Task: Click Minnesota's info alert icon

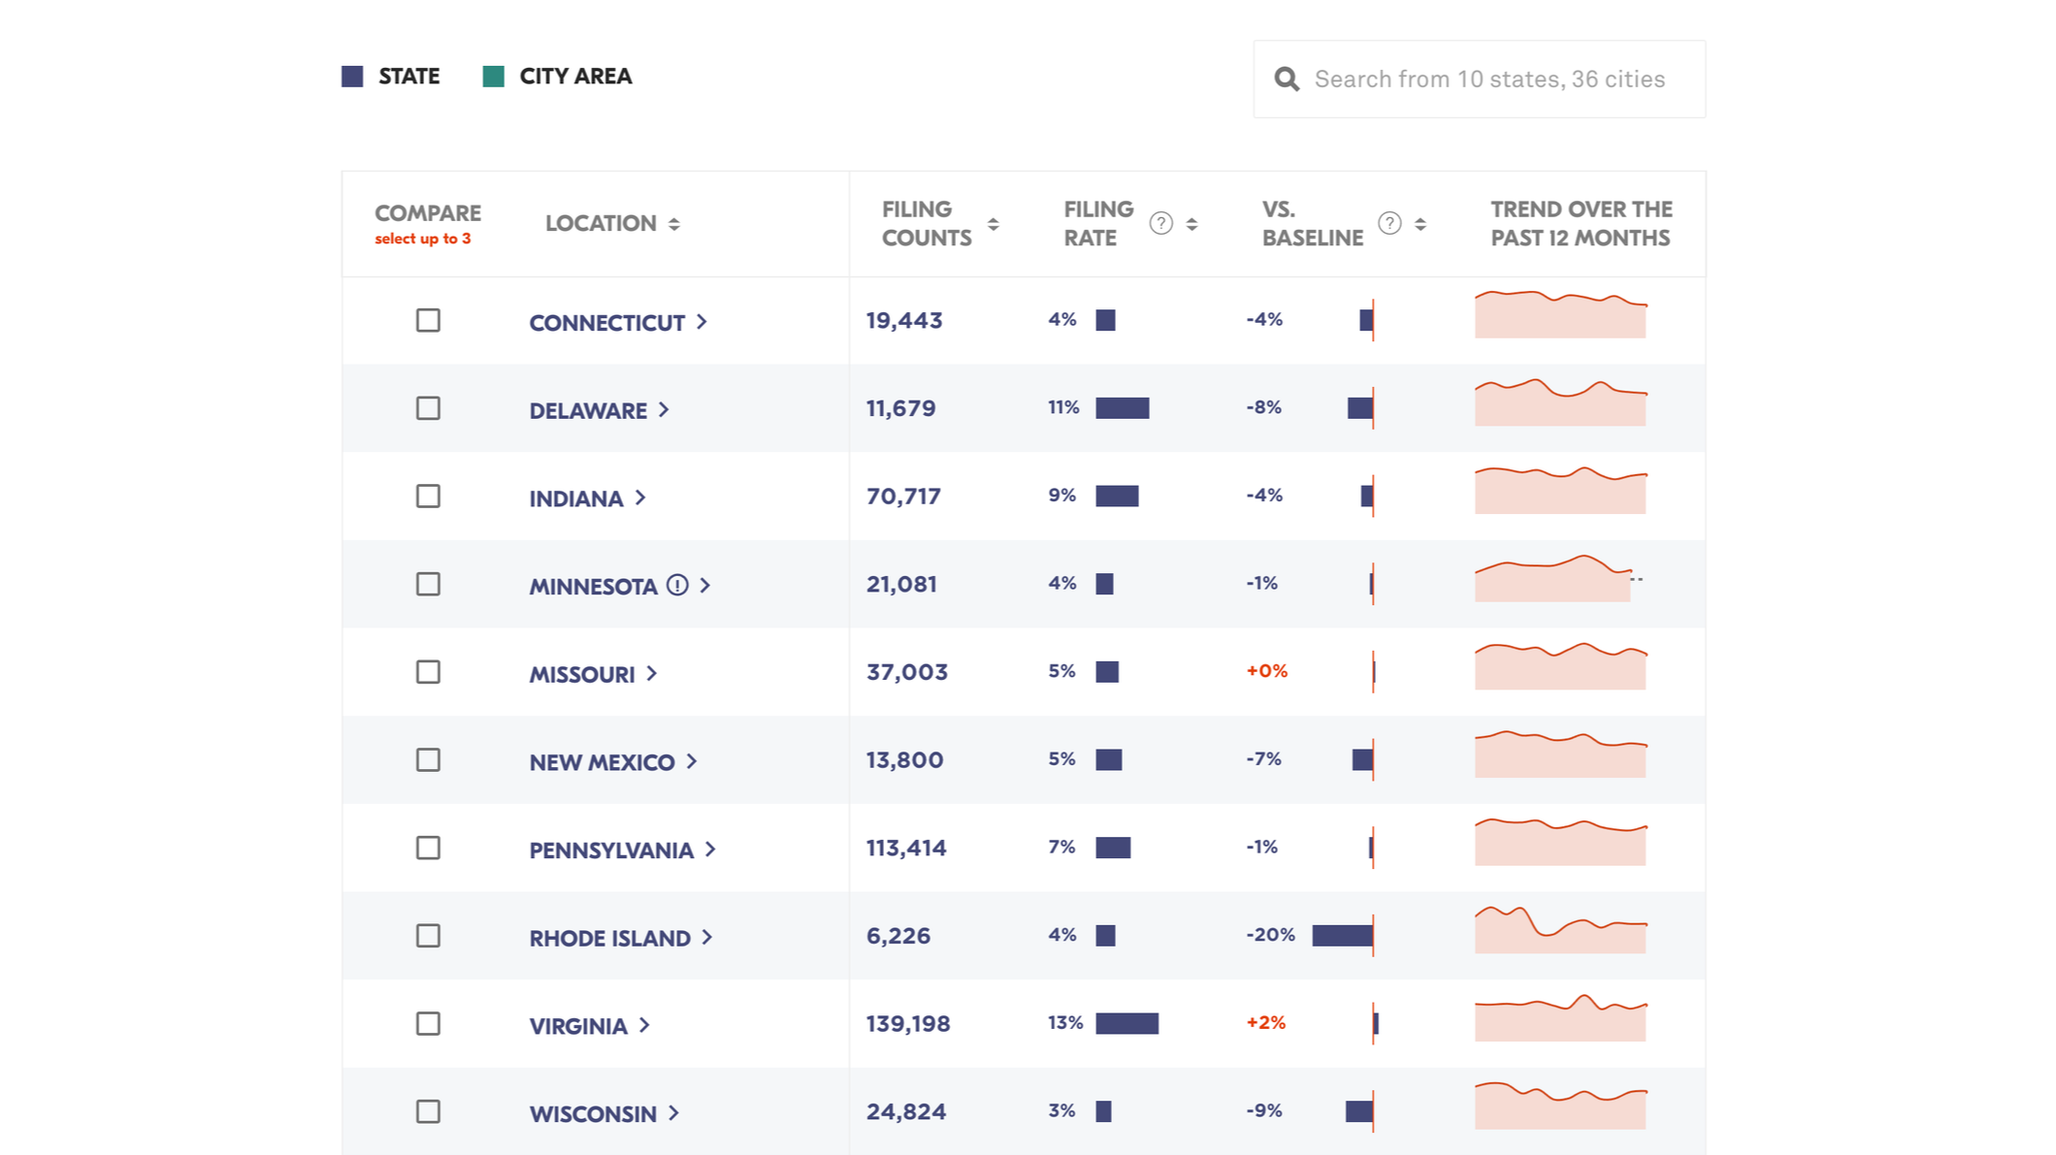Action: point(677,585)
